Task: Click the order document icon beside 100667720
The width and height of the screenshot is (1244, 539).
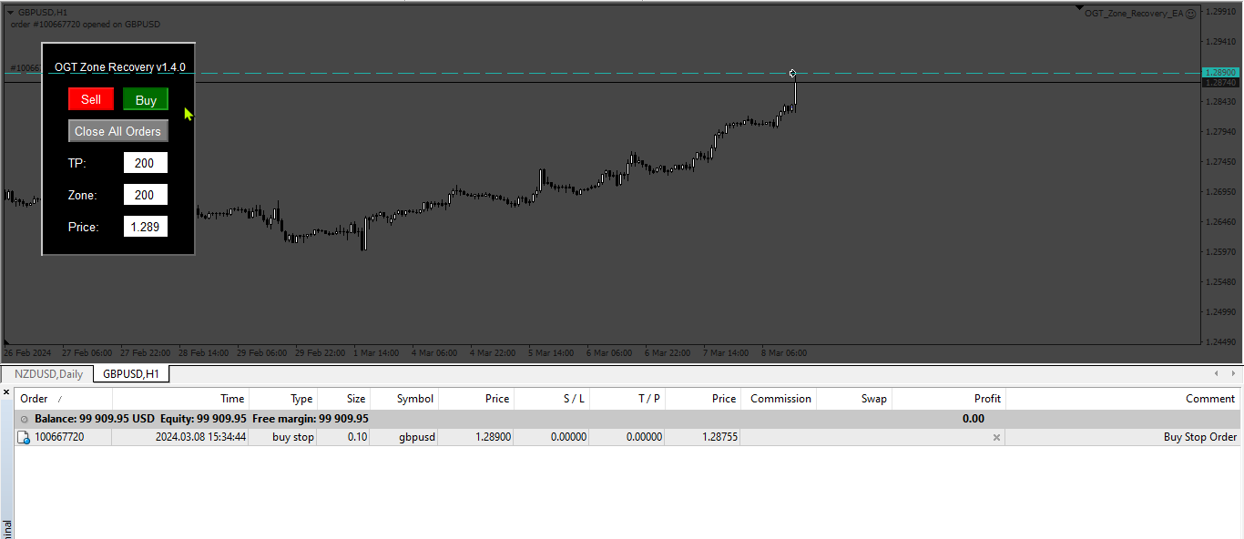Action: point(25,437)
